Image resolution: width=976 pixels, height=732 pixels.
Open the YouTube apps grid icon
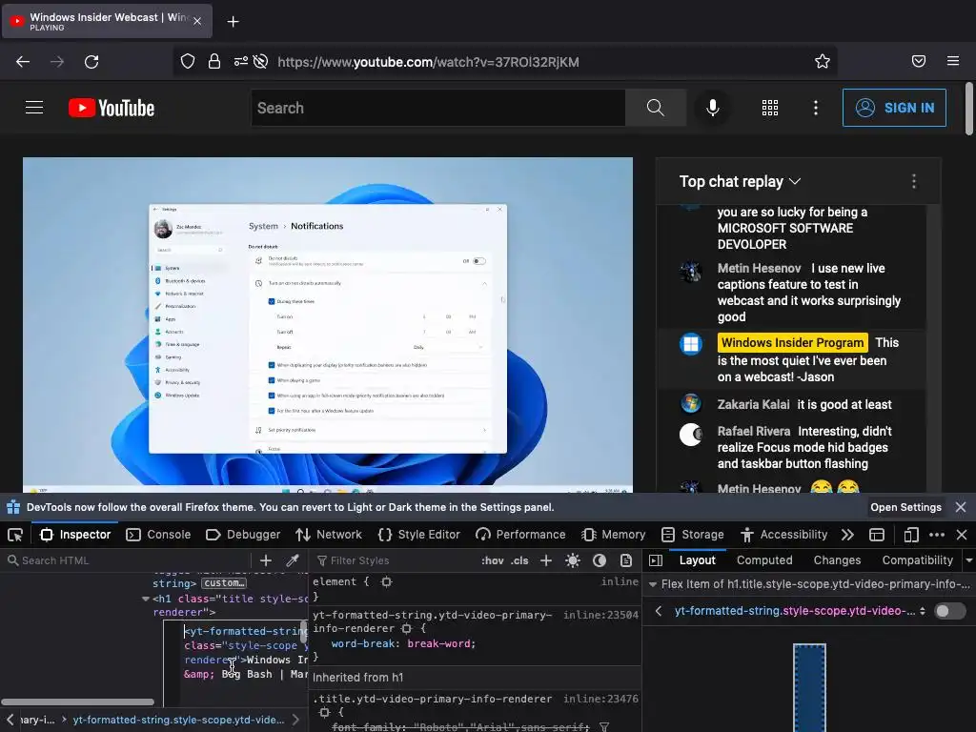click(770, 108)
